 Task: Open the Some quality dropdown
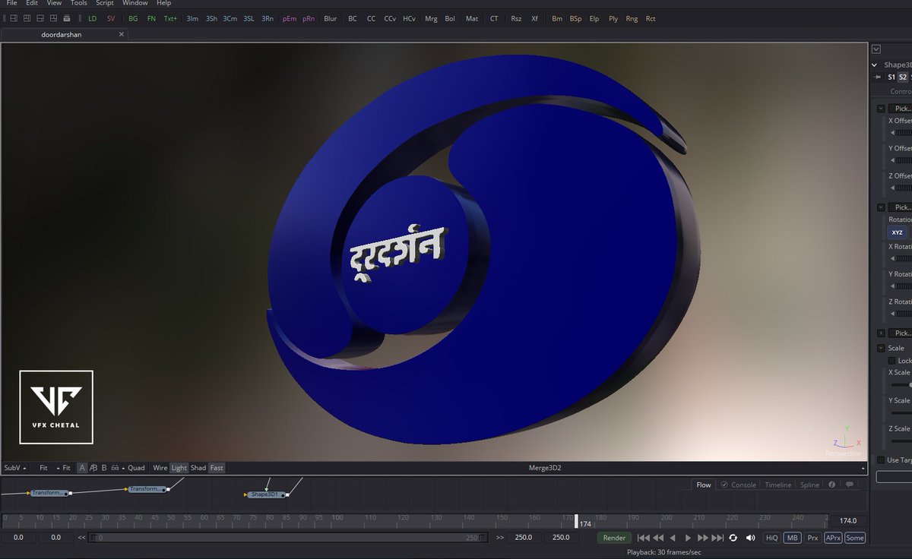point(855,538)
